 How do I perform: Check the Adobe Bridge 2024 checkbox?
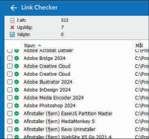(x=10, y=58)
